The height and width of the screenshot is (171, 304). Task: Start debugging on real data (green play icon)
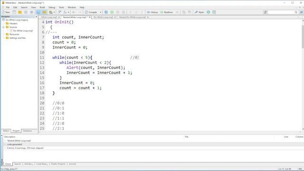(x=112, y=12)
